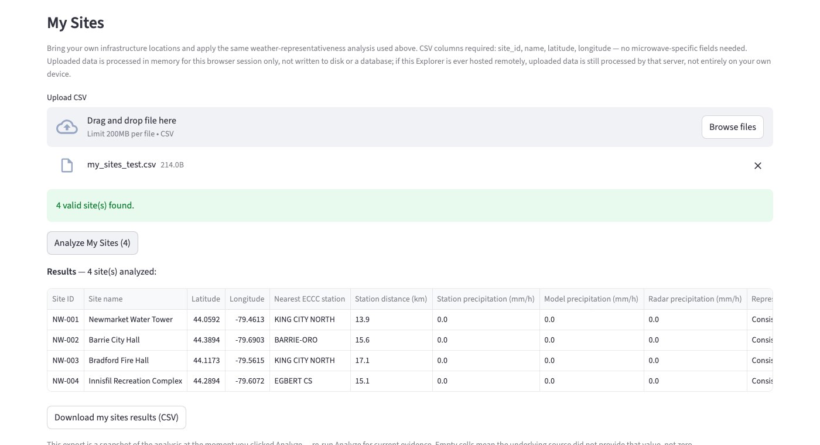The image size is (820, 445).
Task: Click the Newmarket Water Tower cell
Action: (135, 320)
